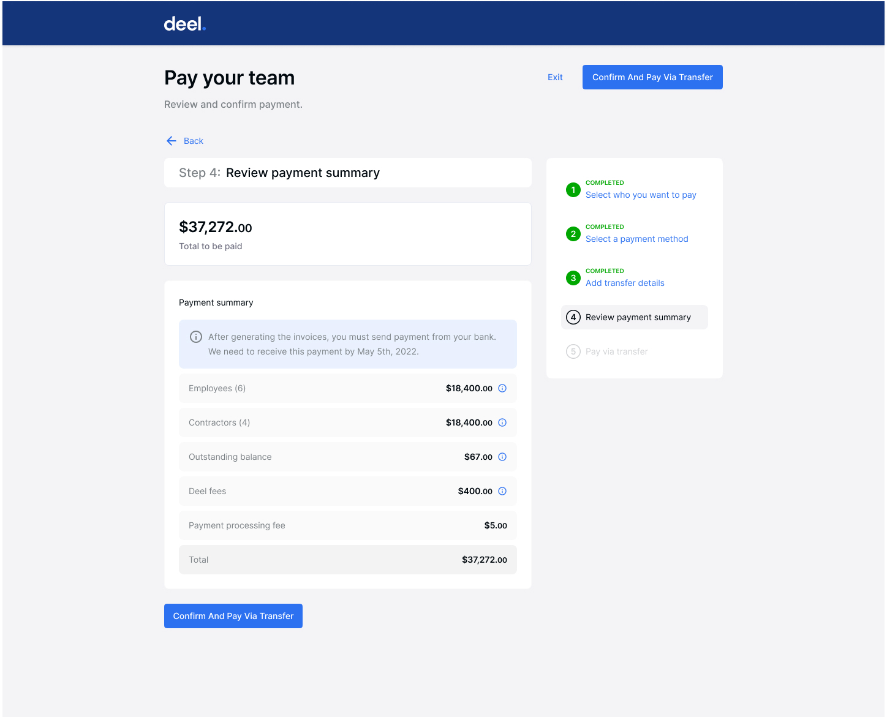This screenshot has height=717, width=887.
Task: Click the Add transfer details link
Action: coord(625,283)
